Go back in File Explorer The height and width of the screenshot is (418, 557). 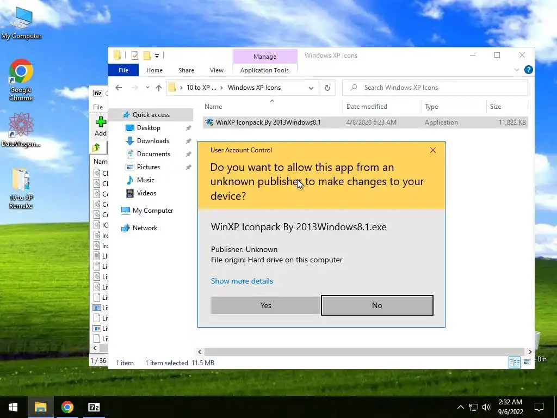(119, 88)
